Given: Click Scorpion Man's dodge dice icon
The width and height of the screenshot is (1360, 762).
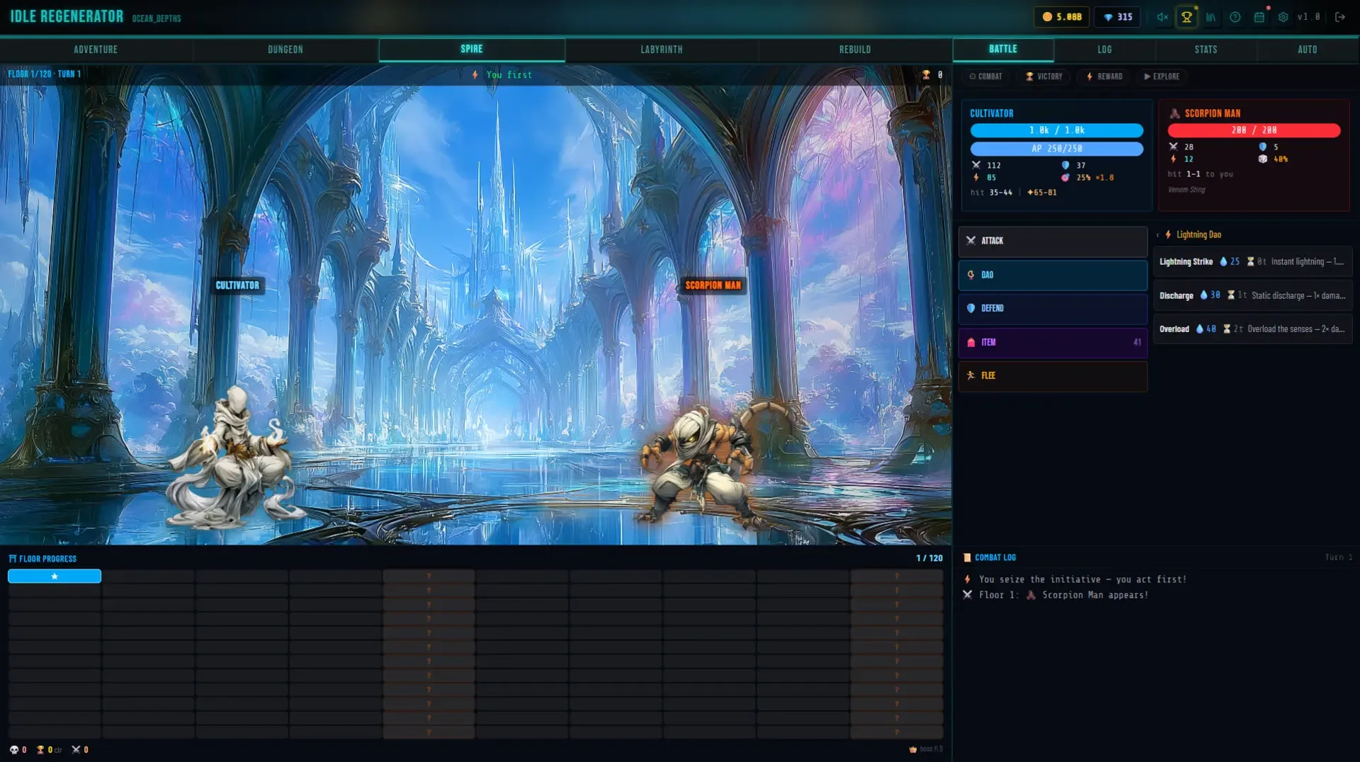Looking at the screenshot, I should click(1262, 159).
